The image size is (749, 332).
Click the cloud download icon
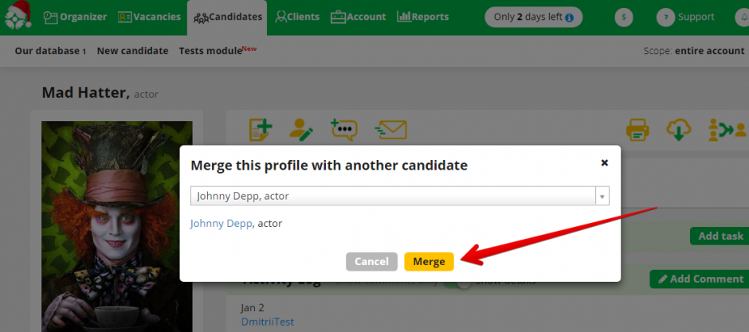[678, 129]
